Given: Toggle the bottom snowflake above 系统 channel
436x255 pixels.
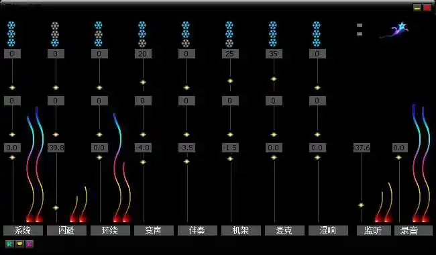Looking at the screenshot, I should pyautogui.click(x=11, y=42).
